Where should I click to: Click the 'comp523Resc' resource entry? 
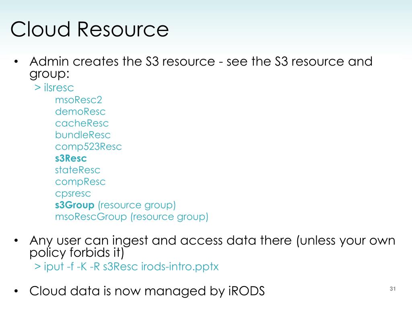point(88,147)
